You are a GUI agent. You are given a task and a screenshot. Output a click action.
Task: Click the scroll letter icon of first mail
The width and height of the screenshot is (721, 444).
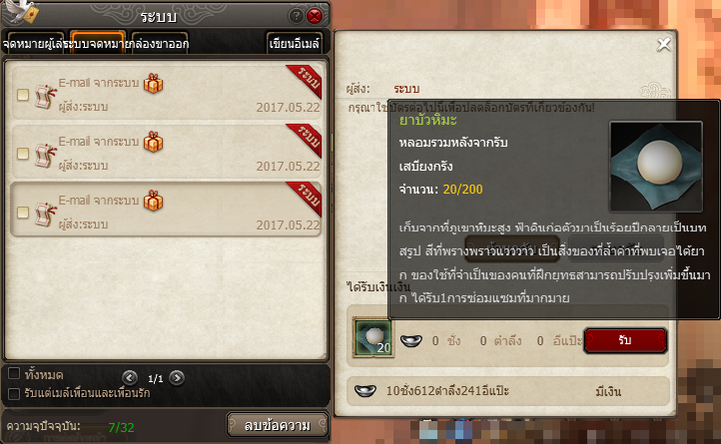(x=46, y=96)
